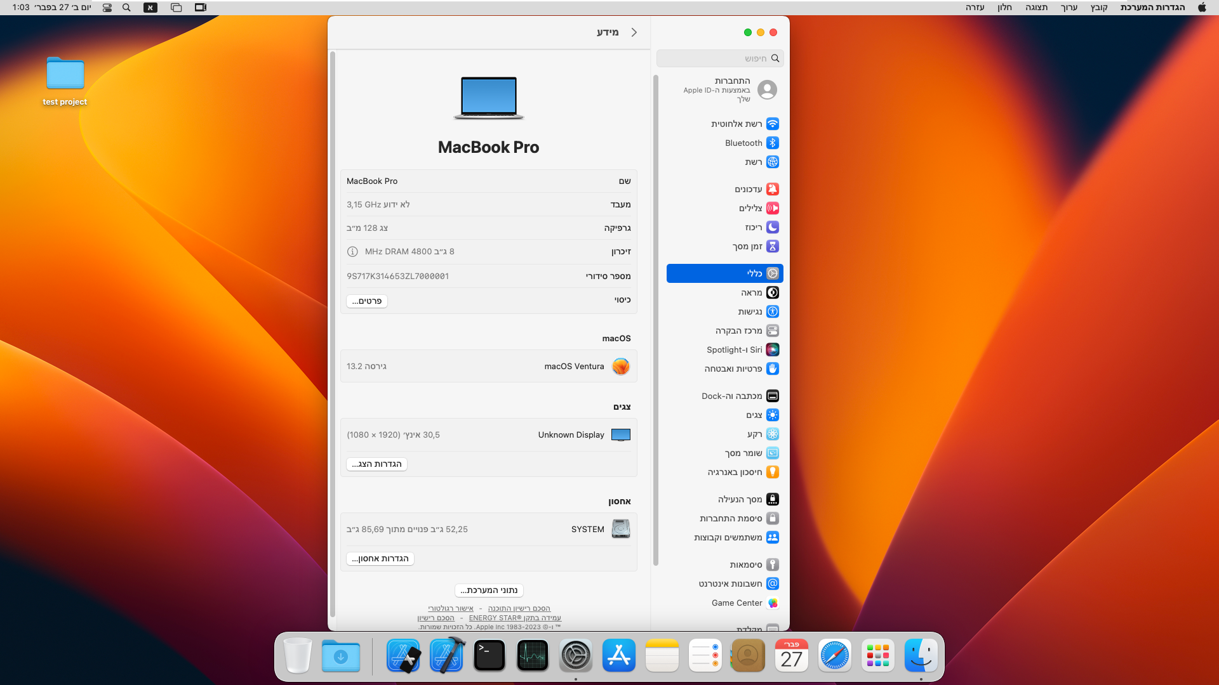
Task: Open View (תצוגה) menu
Action: point(1036,8)
